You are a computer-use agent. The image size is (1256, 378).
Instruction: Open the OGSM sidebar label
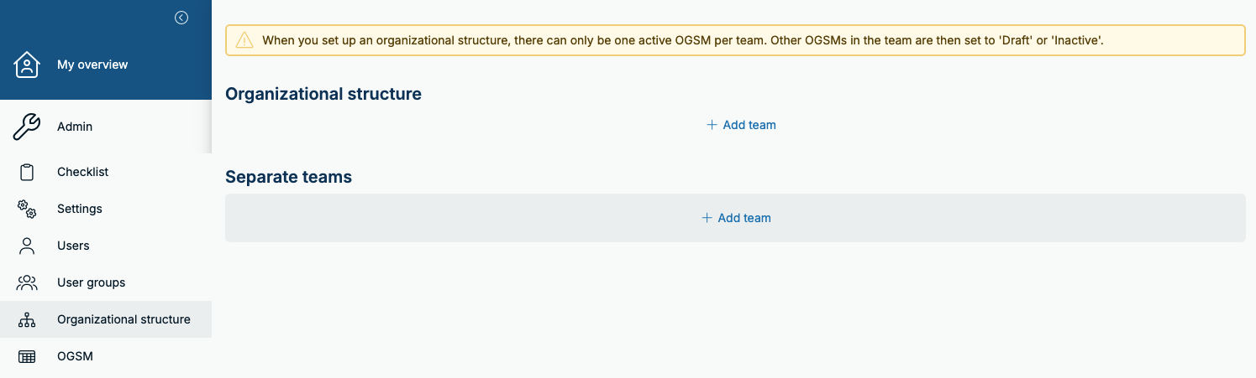click(75, 356)
